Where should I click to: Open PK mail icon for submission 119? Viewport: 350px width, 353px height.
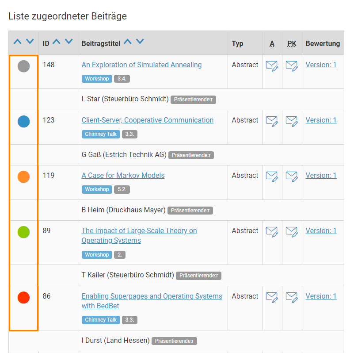tap(292, 176)
